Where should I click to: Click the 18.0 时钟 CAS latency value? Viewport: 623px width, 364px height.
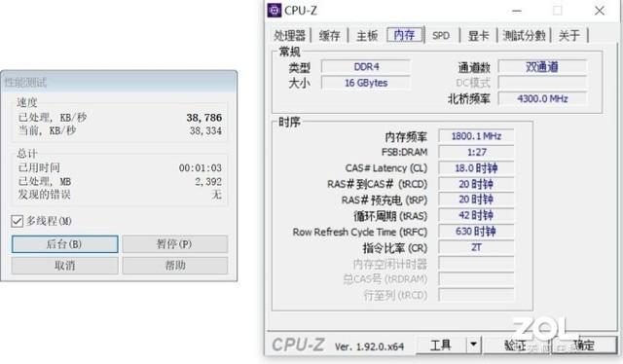click(x=476, y=167)
